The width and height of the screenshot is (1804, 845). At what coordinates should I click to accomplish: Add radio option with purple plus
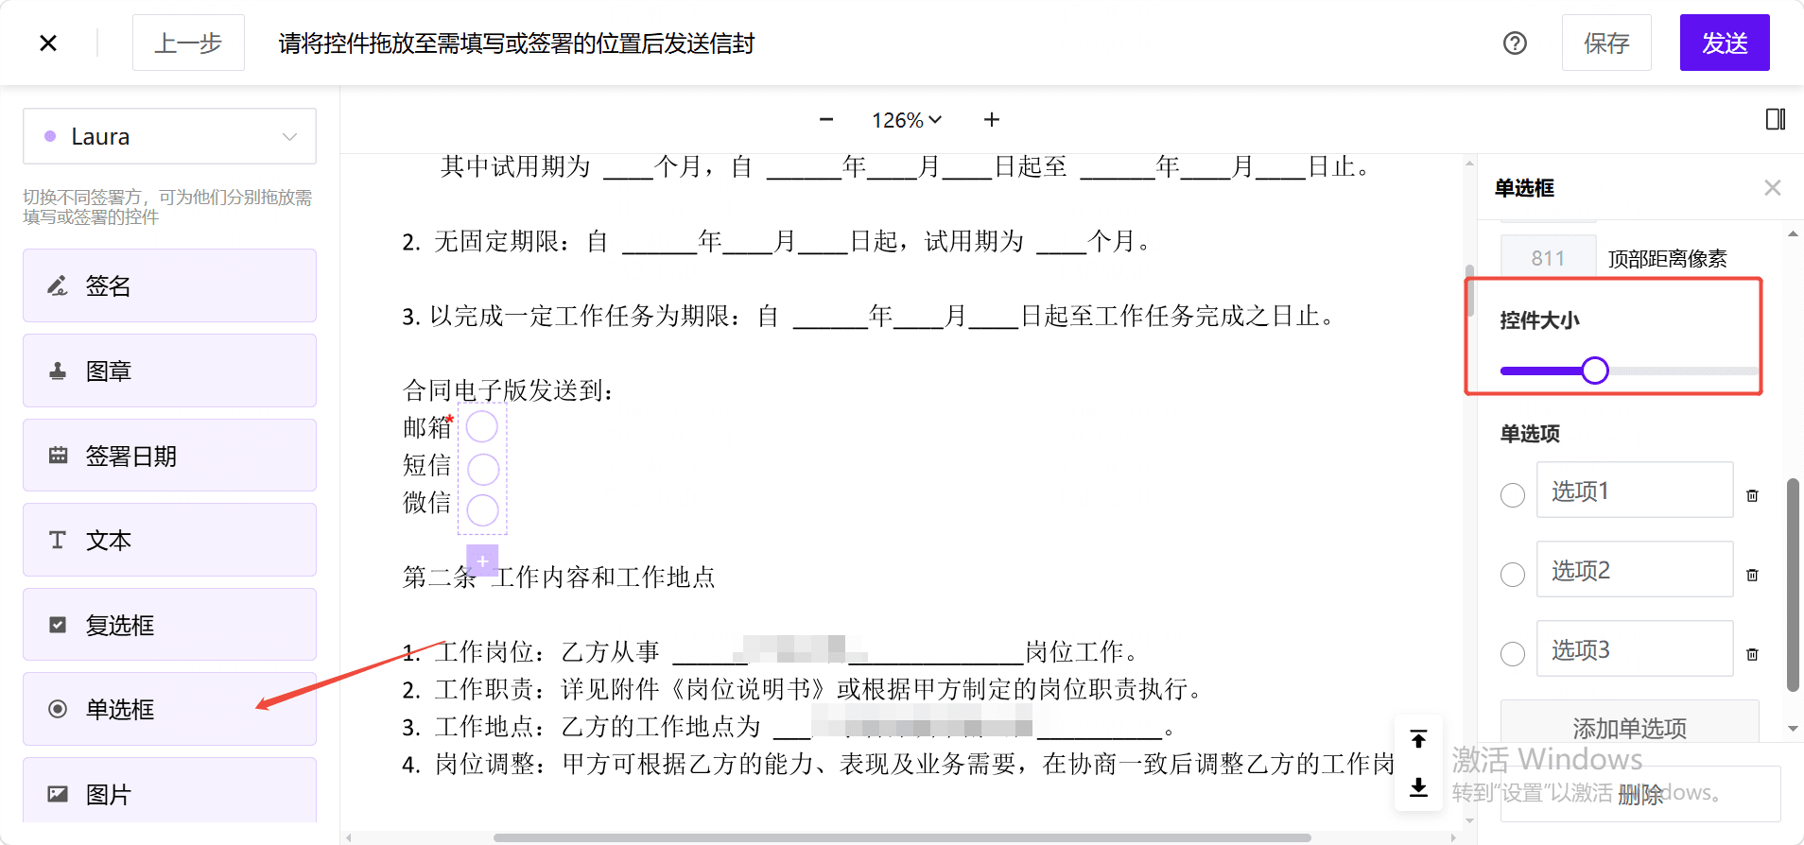[x=482, y=560]
